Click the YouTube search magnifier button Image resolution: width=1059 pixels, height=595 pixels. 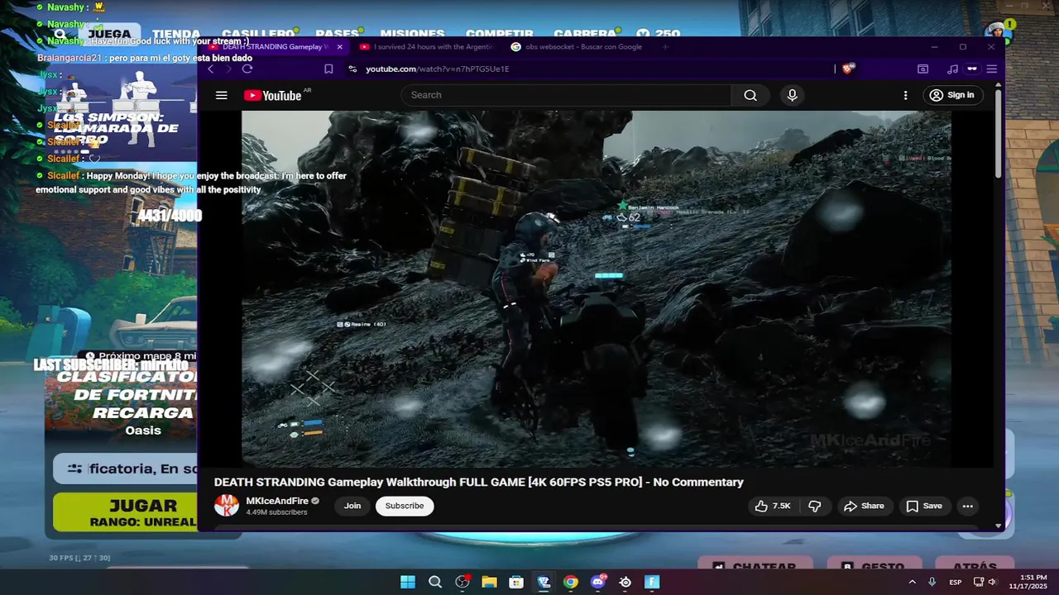click(750, 95)
